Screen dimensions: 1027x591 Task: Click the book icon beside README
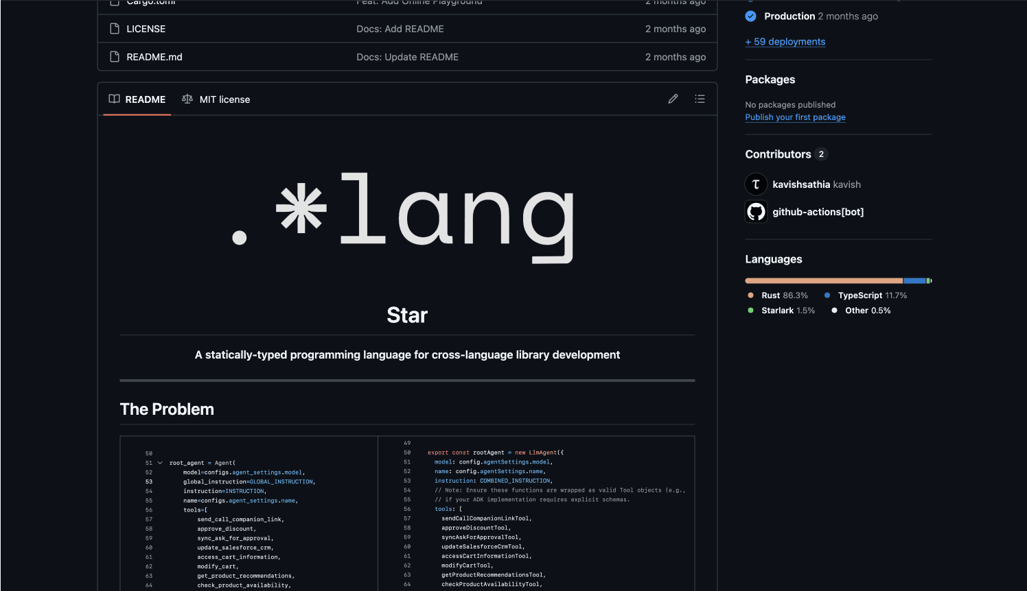[x=114, y=99]
